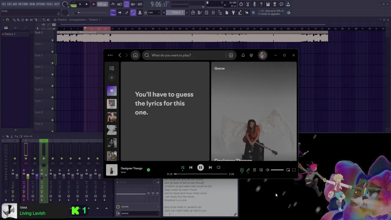Viewport: 391px width, 220px height.
Task: Add new pattern with plus button
Action: (x=186, y=13)
